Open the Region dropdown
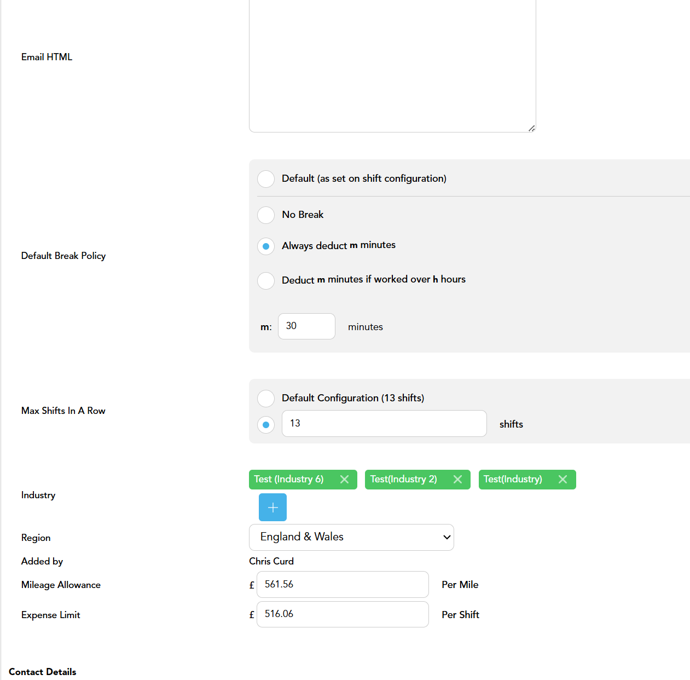Viewport: 690px width, 680px height. point(351,537)
